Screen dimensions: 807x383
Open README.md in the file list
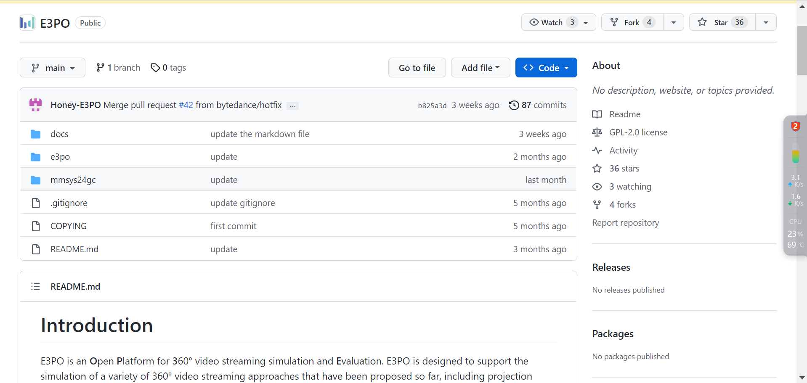coord(74,249)
